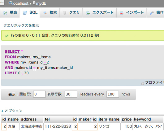Click the cell containing リンゴ

[x=109, y=126]
